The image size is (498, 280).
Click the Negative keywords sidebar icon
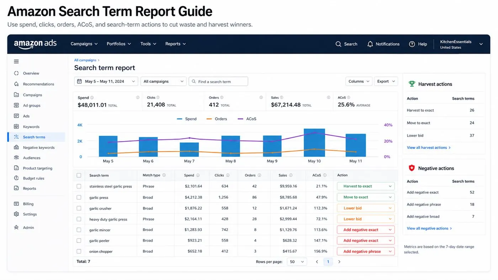[16, 147]
